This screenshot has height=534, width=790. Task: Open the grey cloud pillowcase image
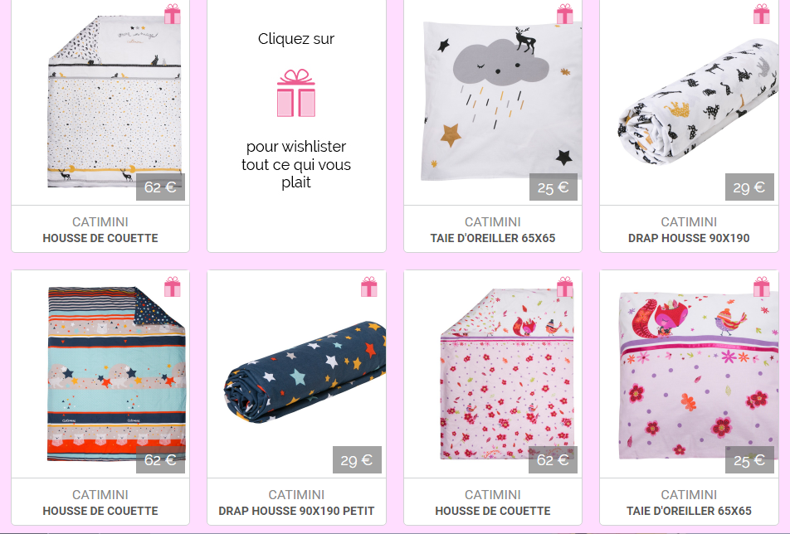(x=501, y=100)
